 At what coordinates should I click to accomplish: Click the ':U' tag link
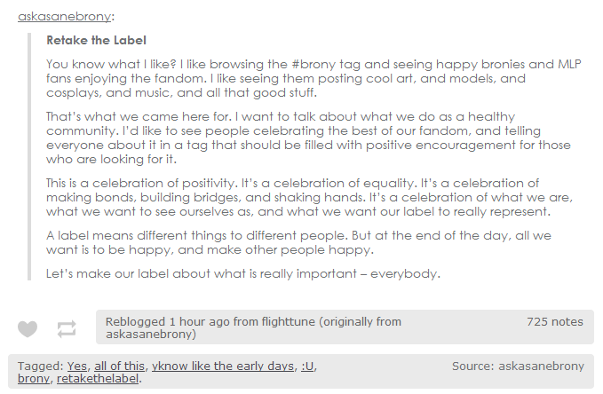[307, 366]
